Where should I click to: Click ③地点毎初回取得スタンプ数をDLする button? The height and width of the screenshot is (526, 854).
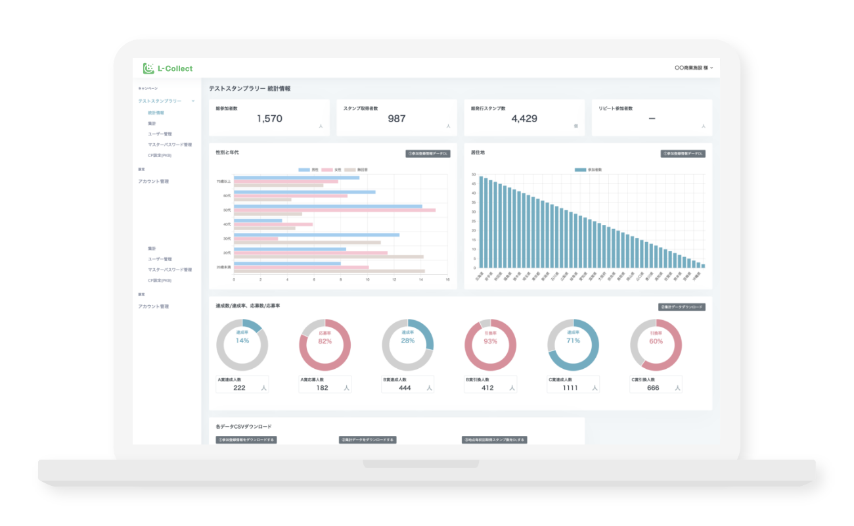pyautogui.click(x=495, y=440)
